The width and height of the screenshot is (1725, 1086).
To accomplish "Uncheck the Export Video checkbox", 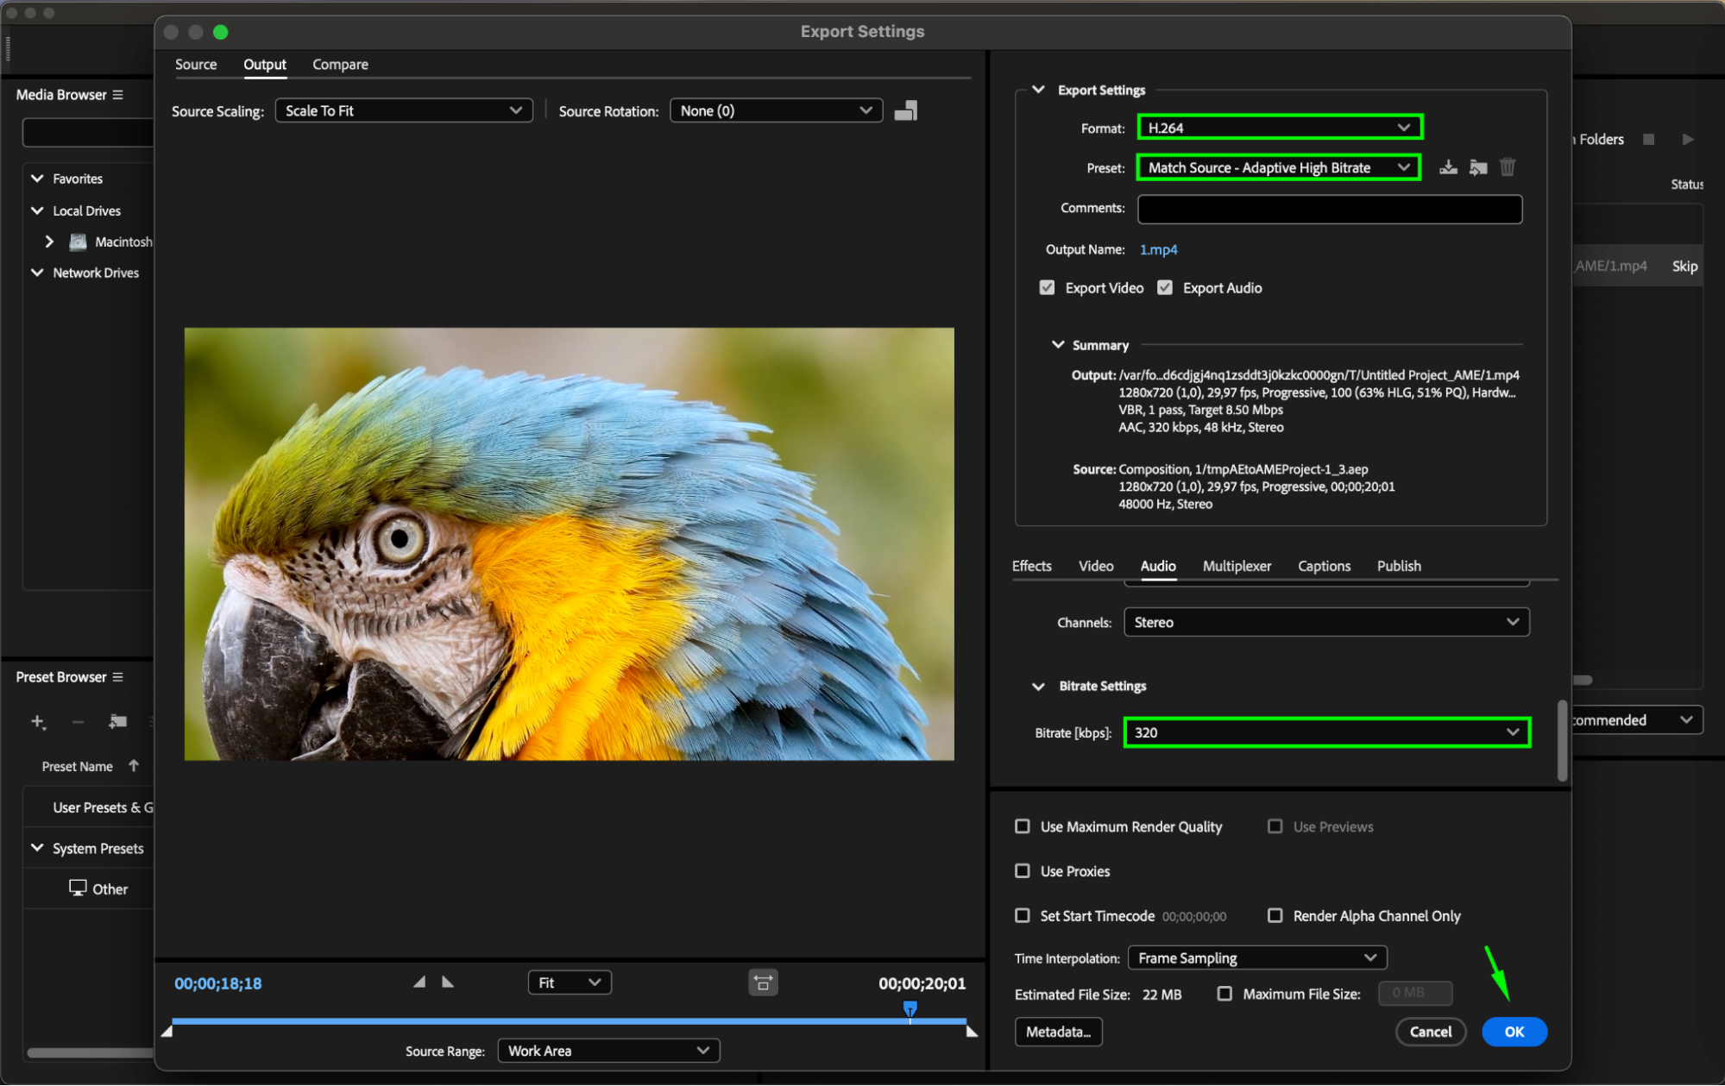I will (1047, 287).
